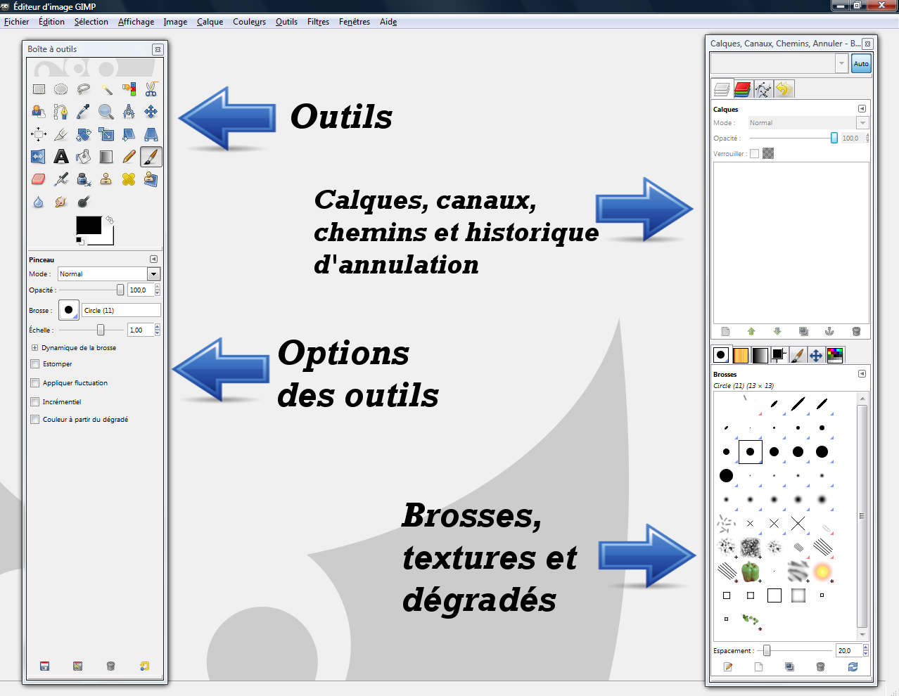The image size is (899, 696).
Task: Enable Couleur à partir du dégradé
Action: tap(34, 420)
